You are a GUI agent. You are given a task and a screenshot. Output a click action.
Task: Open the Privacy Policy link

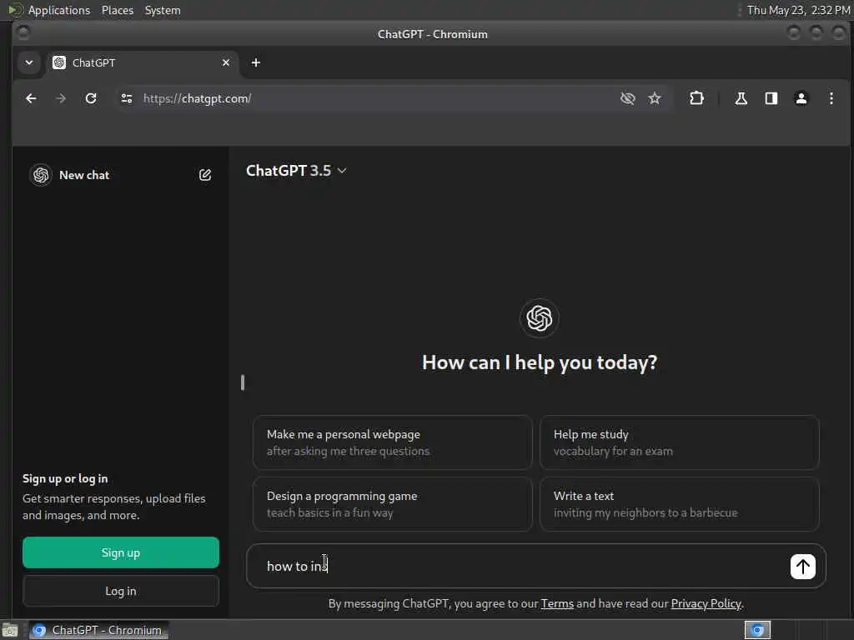(706, 603)
